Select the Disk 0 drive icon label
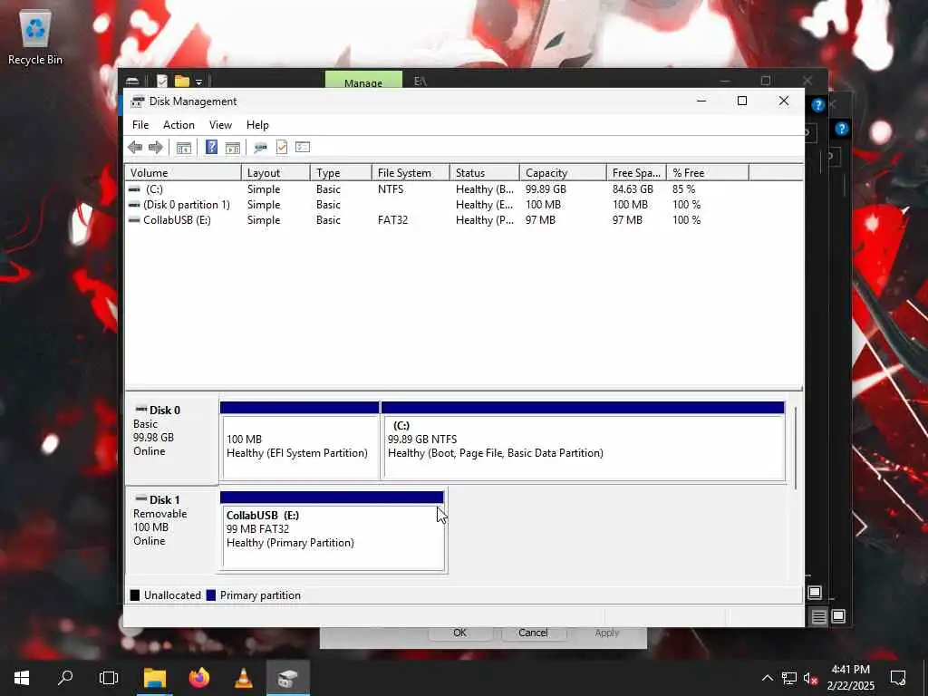This screenshot has width=928, height=696. click(158, 410)
